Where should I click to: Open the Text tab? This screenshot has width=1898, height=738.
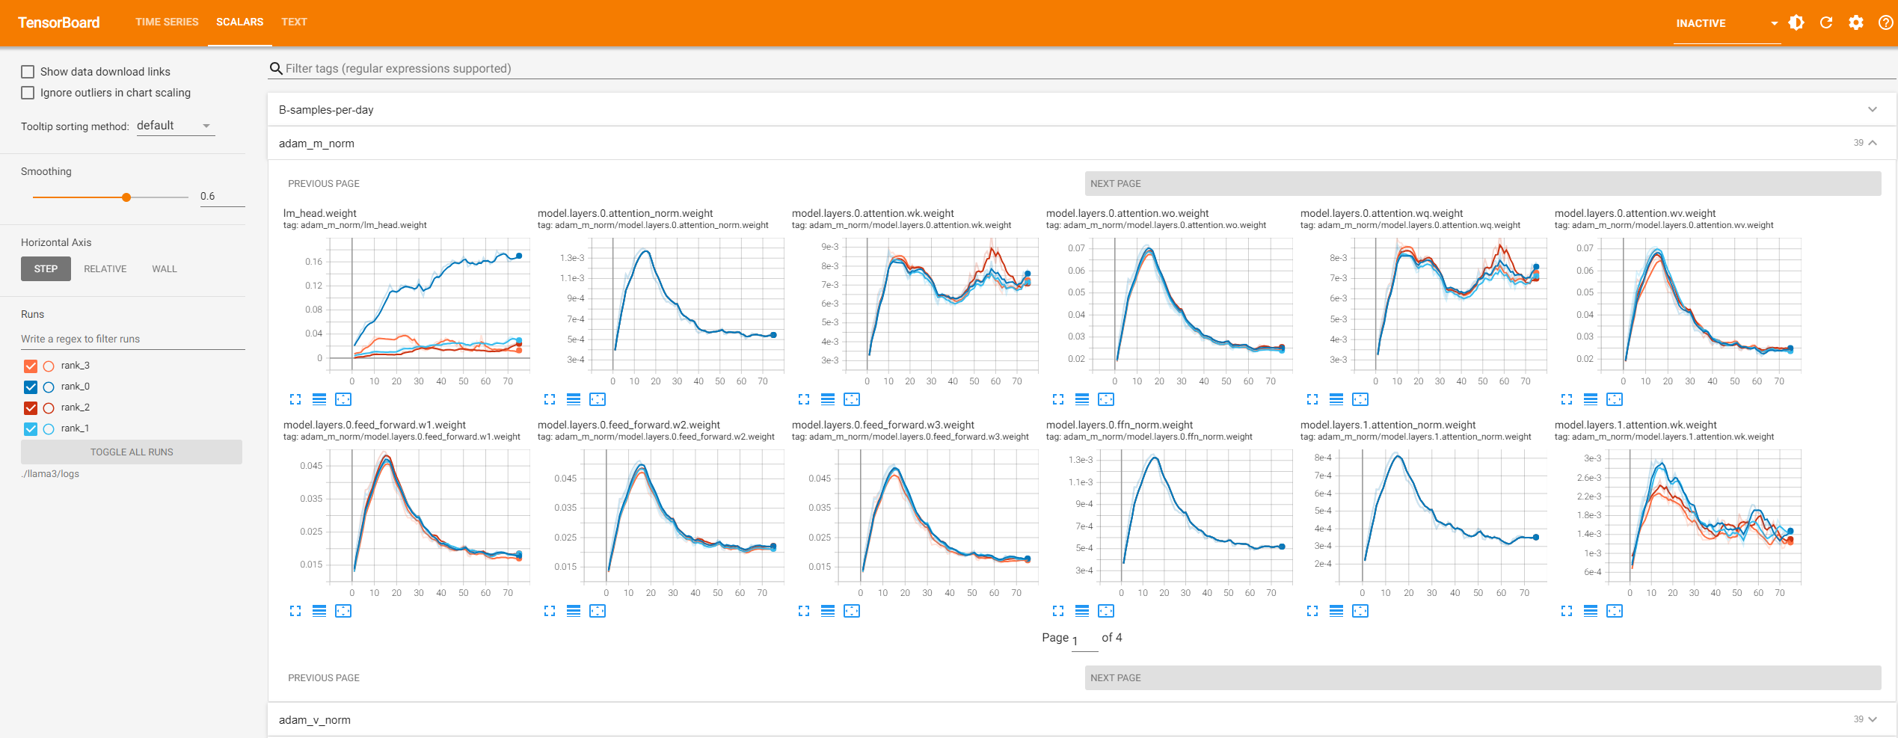(x=294, y=22)
